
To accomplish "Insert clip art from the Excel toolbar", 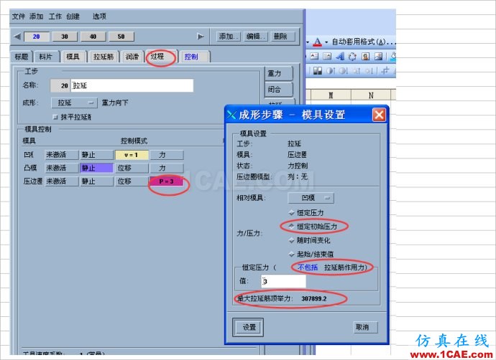I will coord(365,57).
